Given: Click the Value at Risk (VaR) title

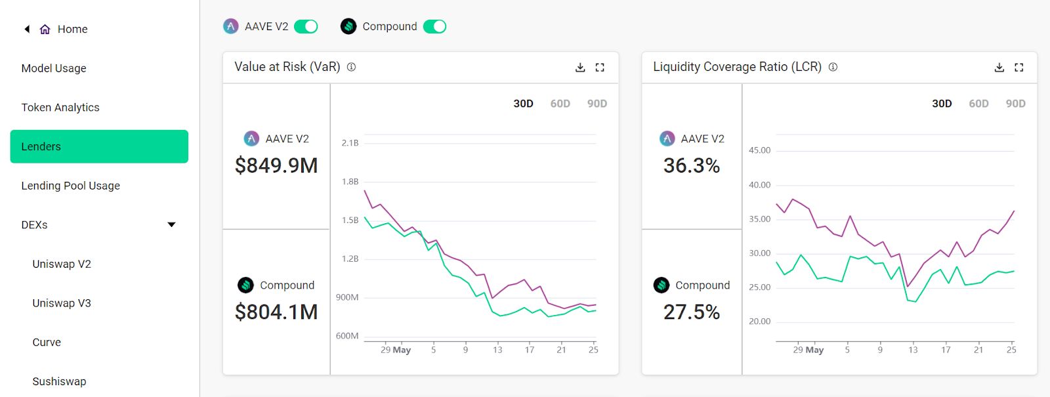Looking at the screenshot, I should tap(287, 67).
